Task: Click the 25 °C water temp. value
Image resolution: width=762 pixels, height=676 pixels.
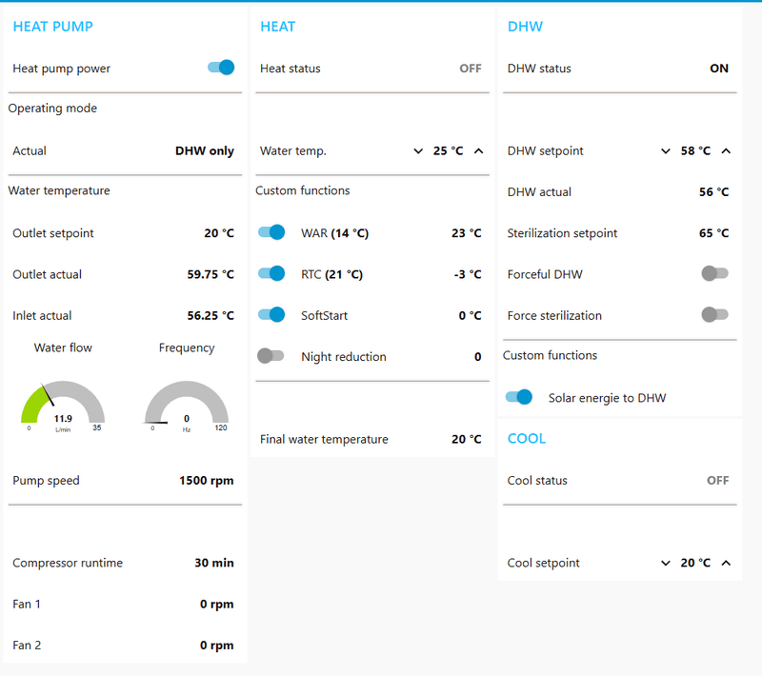Action: [448, 151]
